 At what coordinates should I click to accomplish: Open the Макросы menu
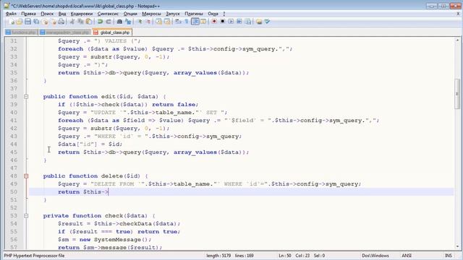click(151, 14)
